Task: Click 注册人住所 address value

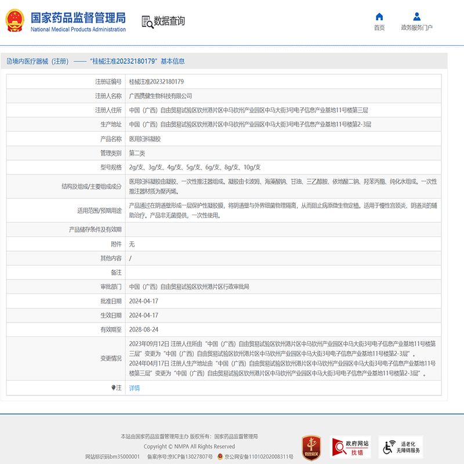Action: (249, 110)
